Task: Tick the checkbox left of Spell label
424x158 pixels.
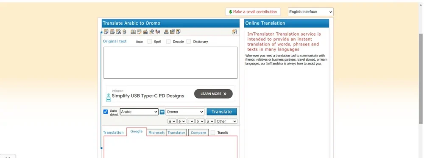Action: tap(150, 42)
